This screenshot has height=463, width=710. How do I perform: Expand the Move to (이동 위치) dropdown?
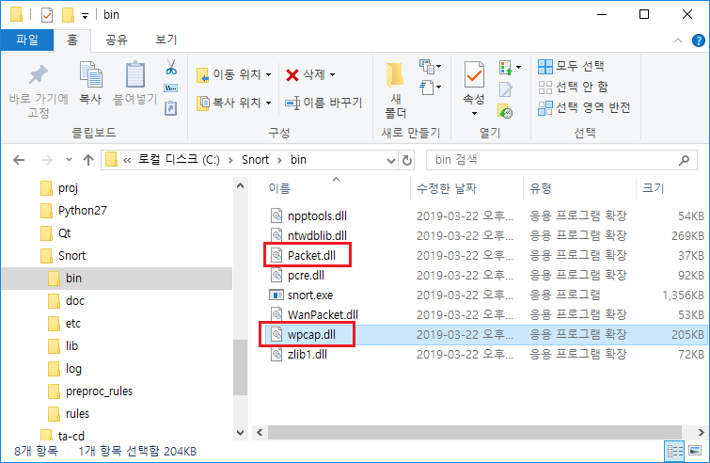[x=268, y=74]
